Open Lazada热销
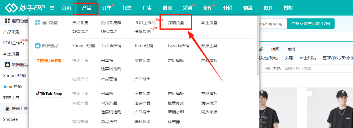 coord(179,45)
